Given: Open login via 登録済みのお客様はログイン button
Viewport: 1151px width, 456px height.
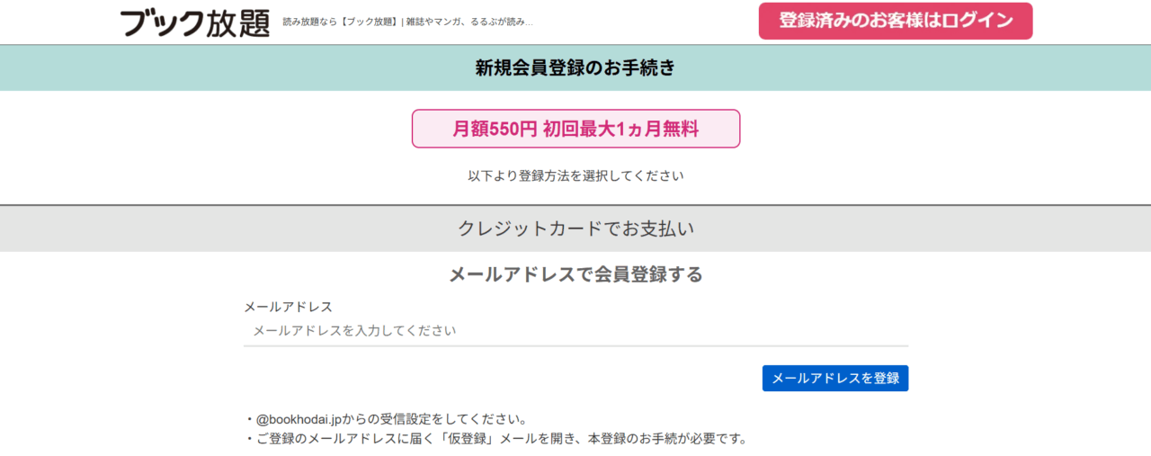Looking at the screenshot, I should 896,21.
